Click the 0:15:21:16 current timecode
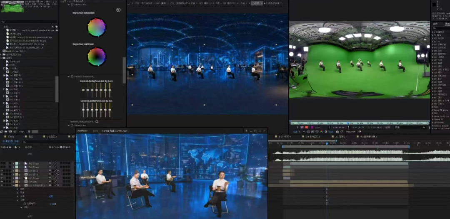450x219 pixels. pos(10,141)
